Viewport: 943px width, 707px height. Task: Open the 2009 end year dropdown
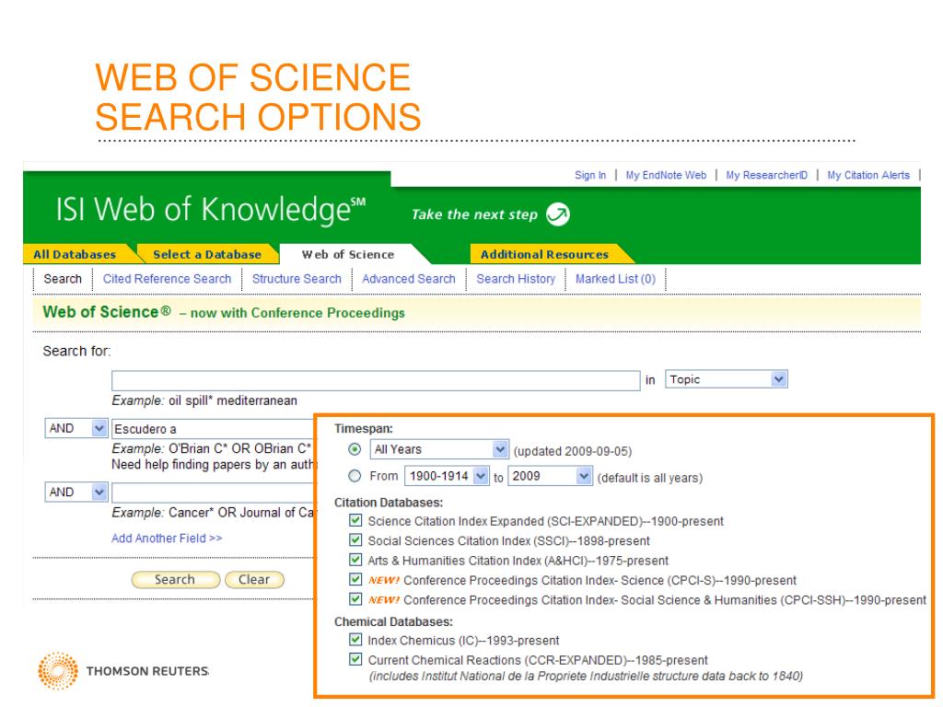tap(551, 476)
